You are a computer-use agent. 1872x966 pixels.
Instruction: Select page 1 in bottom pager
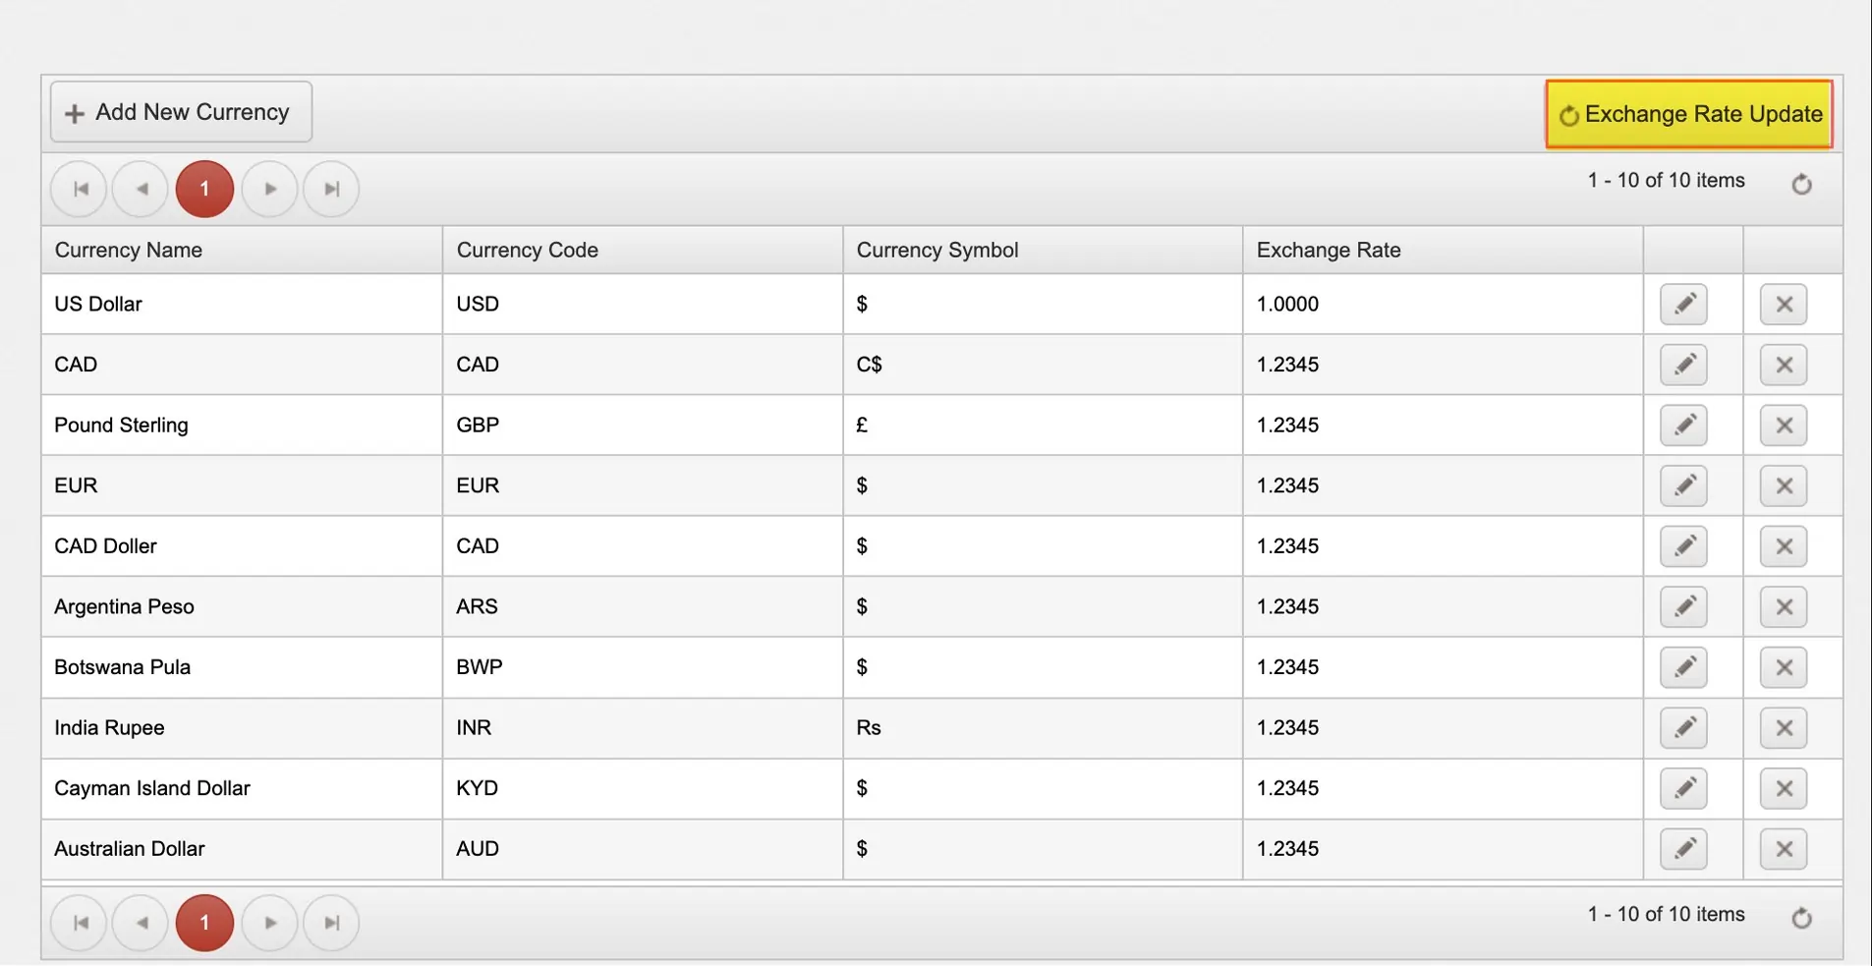(x=204, y=923)
